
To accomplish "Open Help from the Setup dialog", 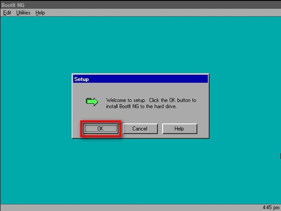I will (179, 129).
